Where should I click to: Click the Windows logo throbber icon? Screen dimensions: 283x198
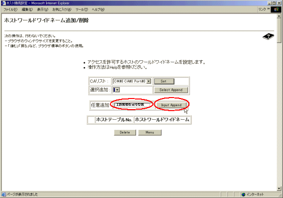(276, 9)
